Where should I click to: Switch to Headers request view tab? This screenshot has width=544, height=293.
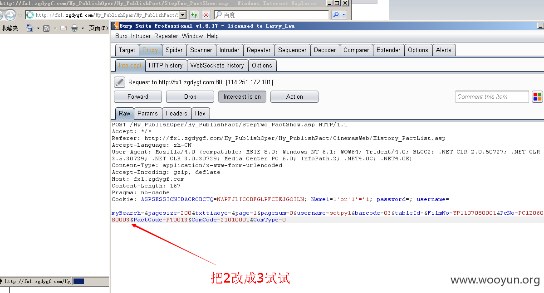coord(176,113)
